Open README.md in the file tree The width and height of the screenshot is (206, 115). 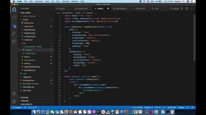(x=28, y=87)
